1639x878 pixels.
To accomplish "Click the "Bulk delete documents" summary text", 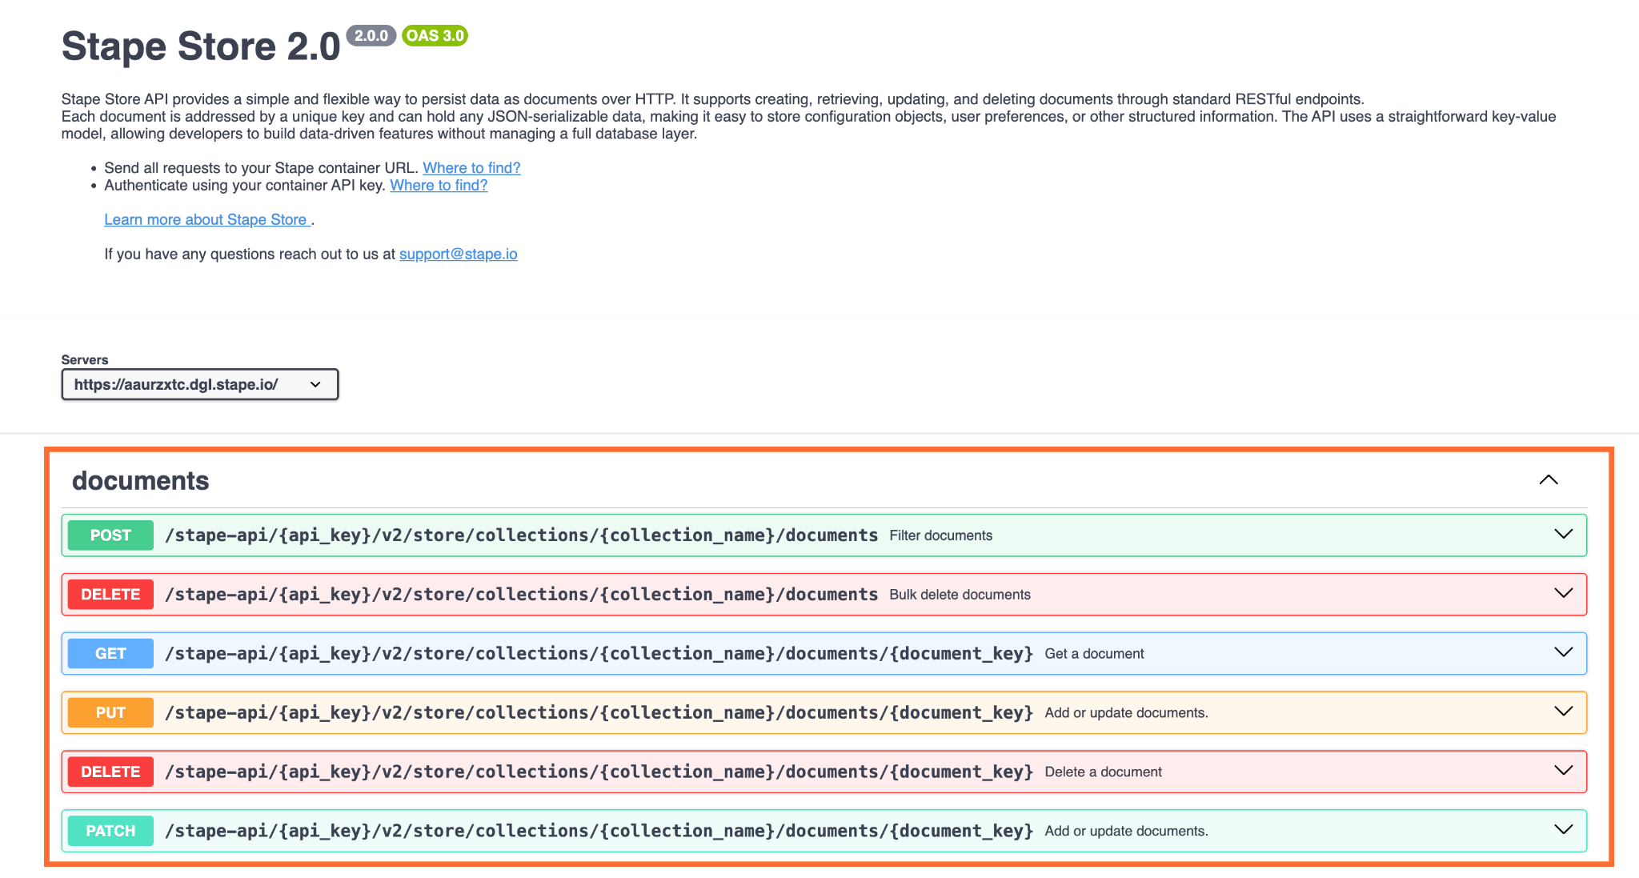I will click(x=960, y=595).
